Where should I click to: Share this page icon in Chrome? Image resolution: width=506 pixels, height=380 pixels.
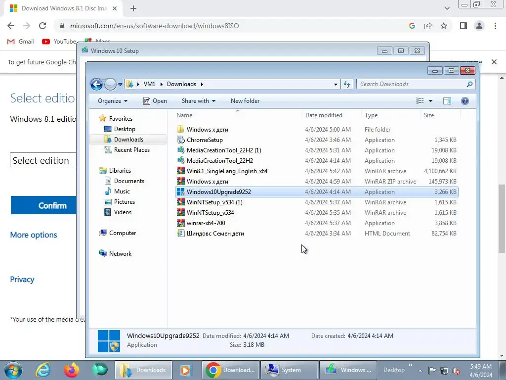pyautogui.click(x=428, y=26)
